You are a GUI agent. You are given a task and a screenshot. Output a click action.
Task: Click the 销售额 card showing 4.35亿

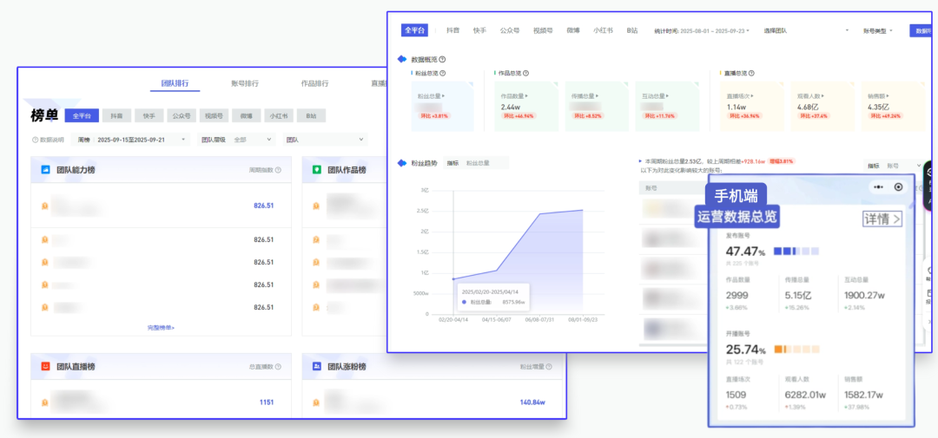coord(893,107)
